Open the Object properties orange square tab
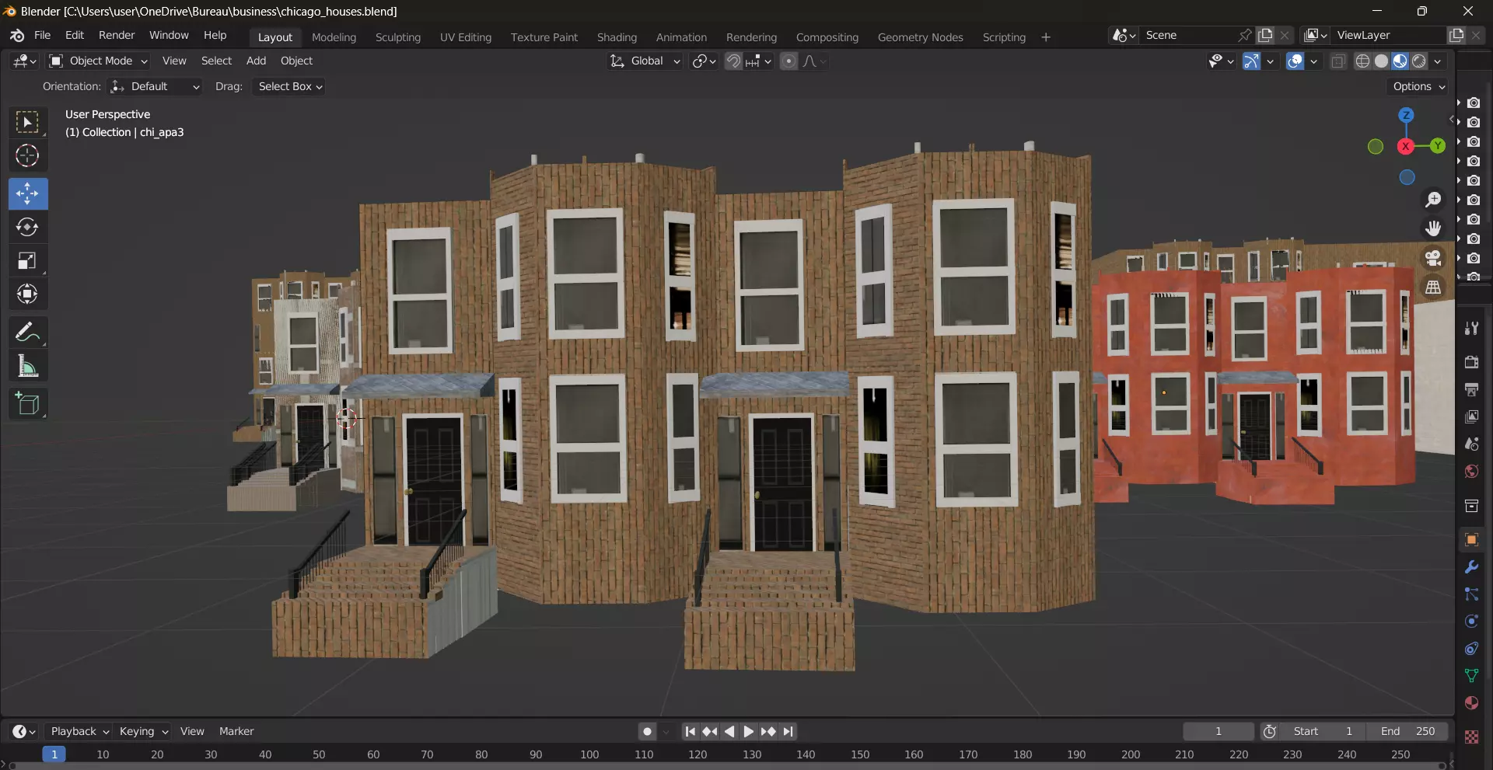 pos(1471,540)
